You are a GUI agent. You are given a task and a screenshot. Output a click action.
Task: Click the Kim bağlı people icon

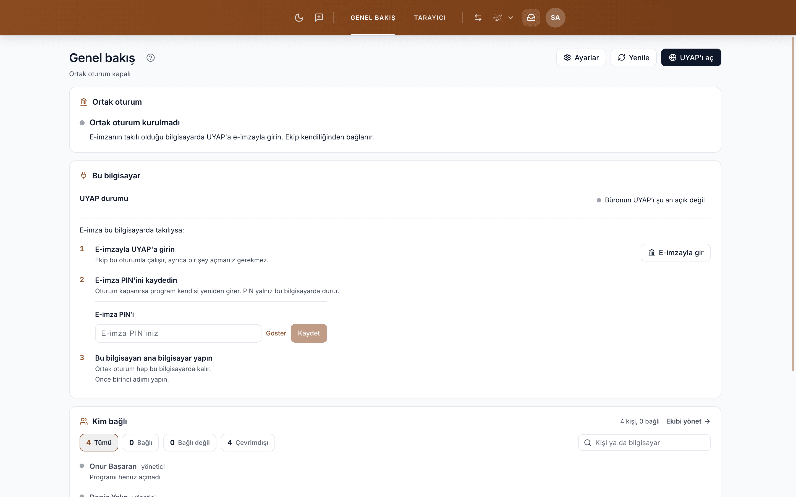[x=83, y=421]
